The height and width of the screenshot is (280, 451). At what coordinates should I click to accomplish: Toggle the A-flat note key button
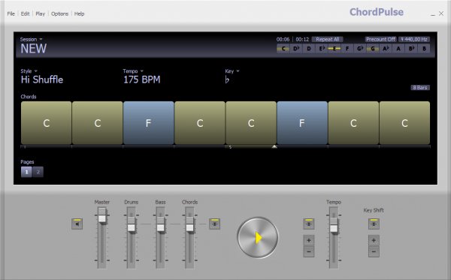click(386, 49)
